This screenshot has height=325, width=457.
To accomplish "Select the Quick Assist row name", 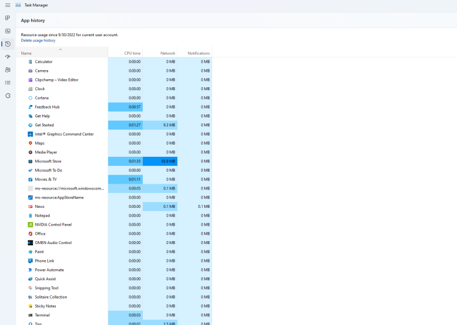I will point(45,279).
